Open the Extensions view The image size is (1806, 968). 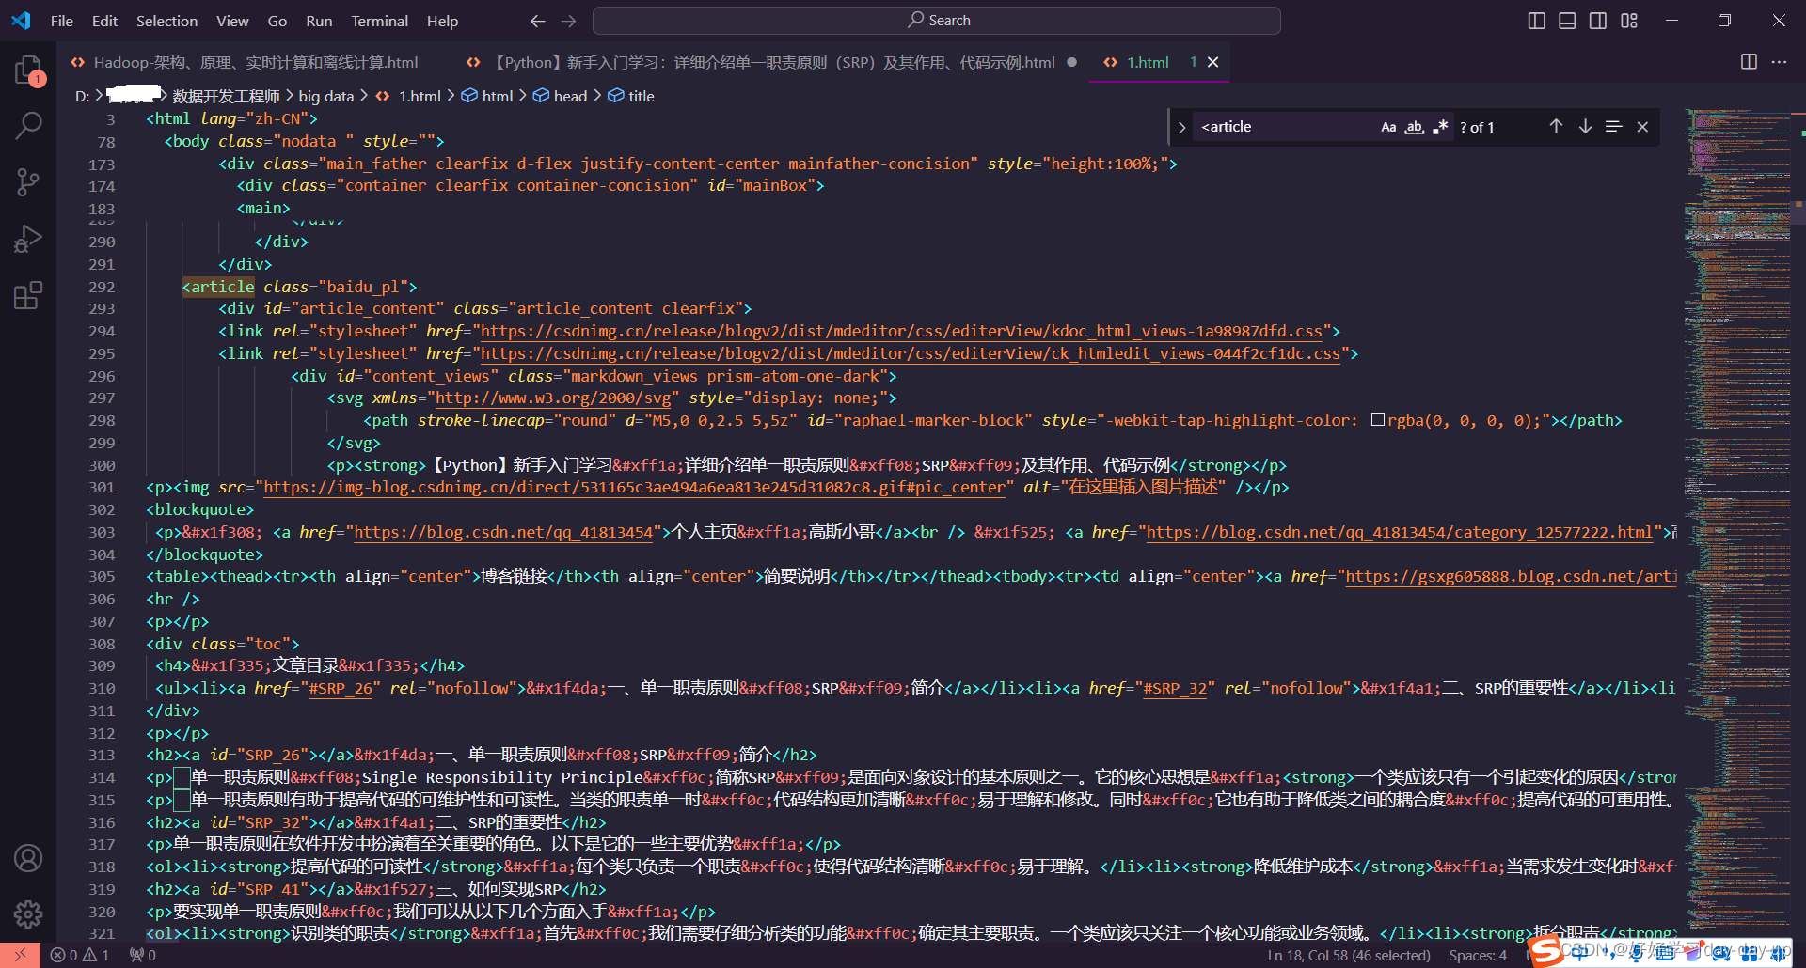28,295
